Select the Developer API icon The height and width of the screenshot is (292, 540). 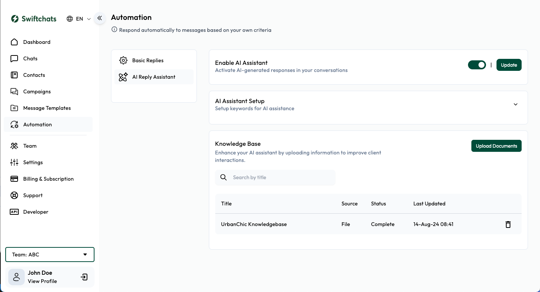[14, 212]
